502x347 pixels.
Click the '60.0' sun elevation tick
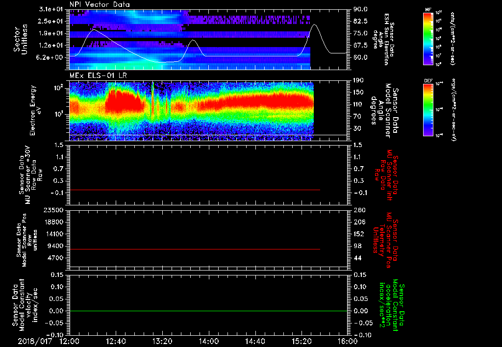(360, 57)
